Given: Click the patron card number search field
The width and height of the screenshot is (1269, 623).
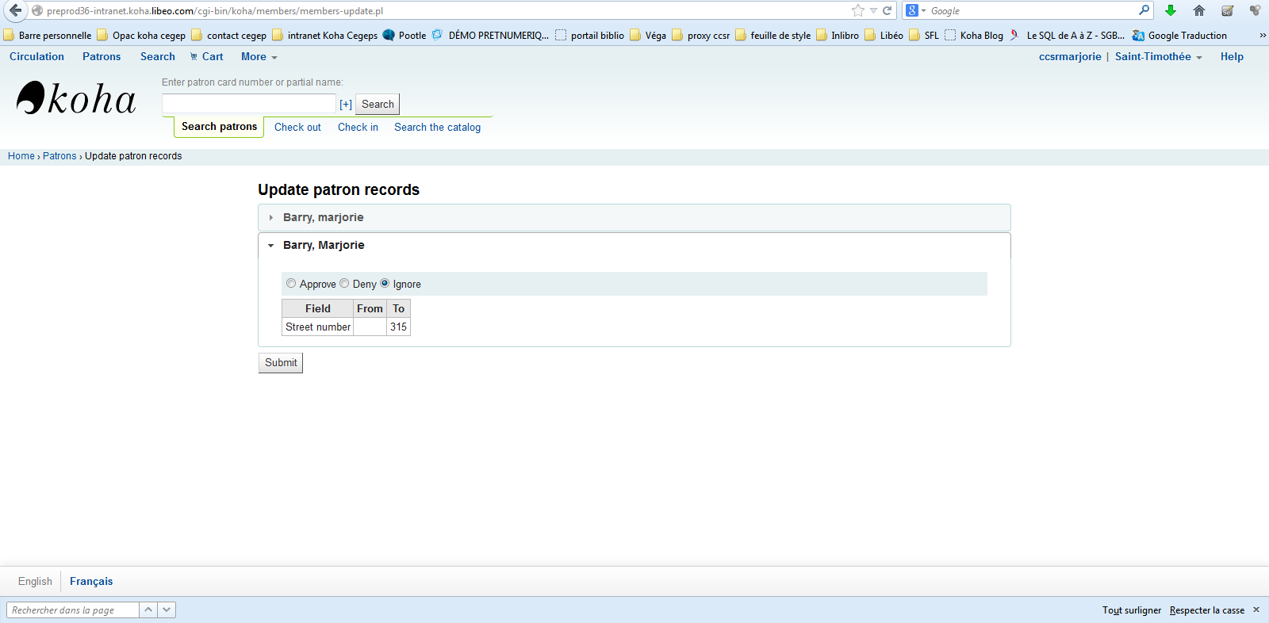Looking at the screenshot, I should (248, 104).
